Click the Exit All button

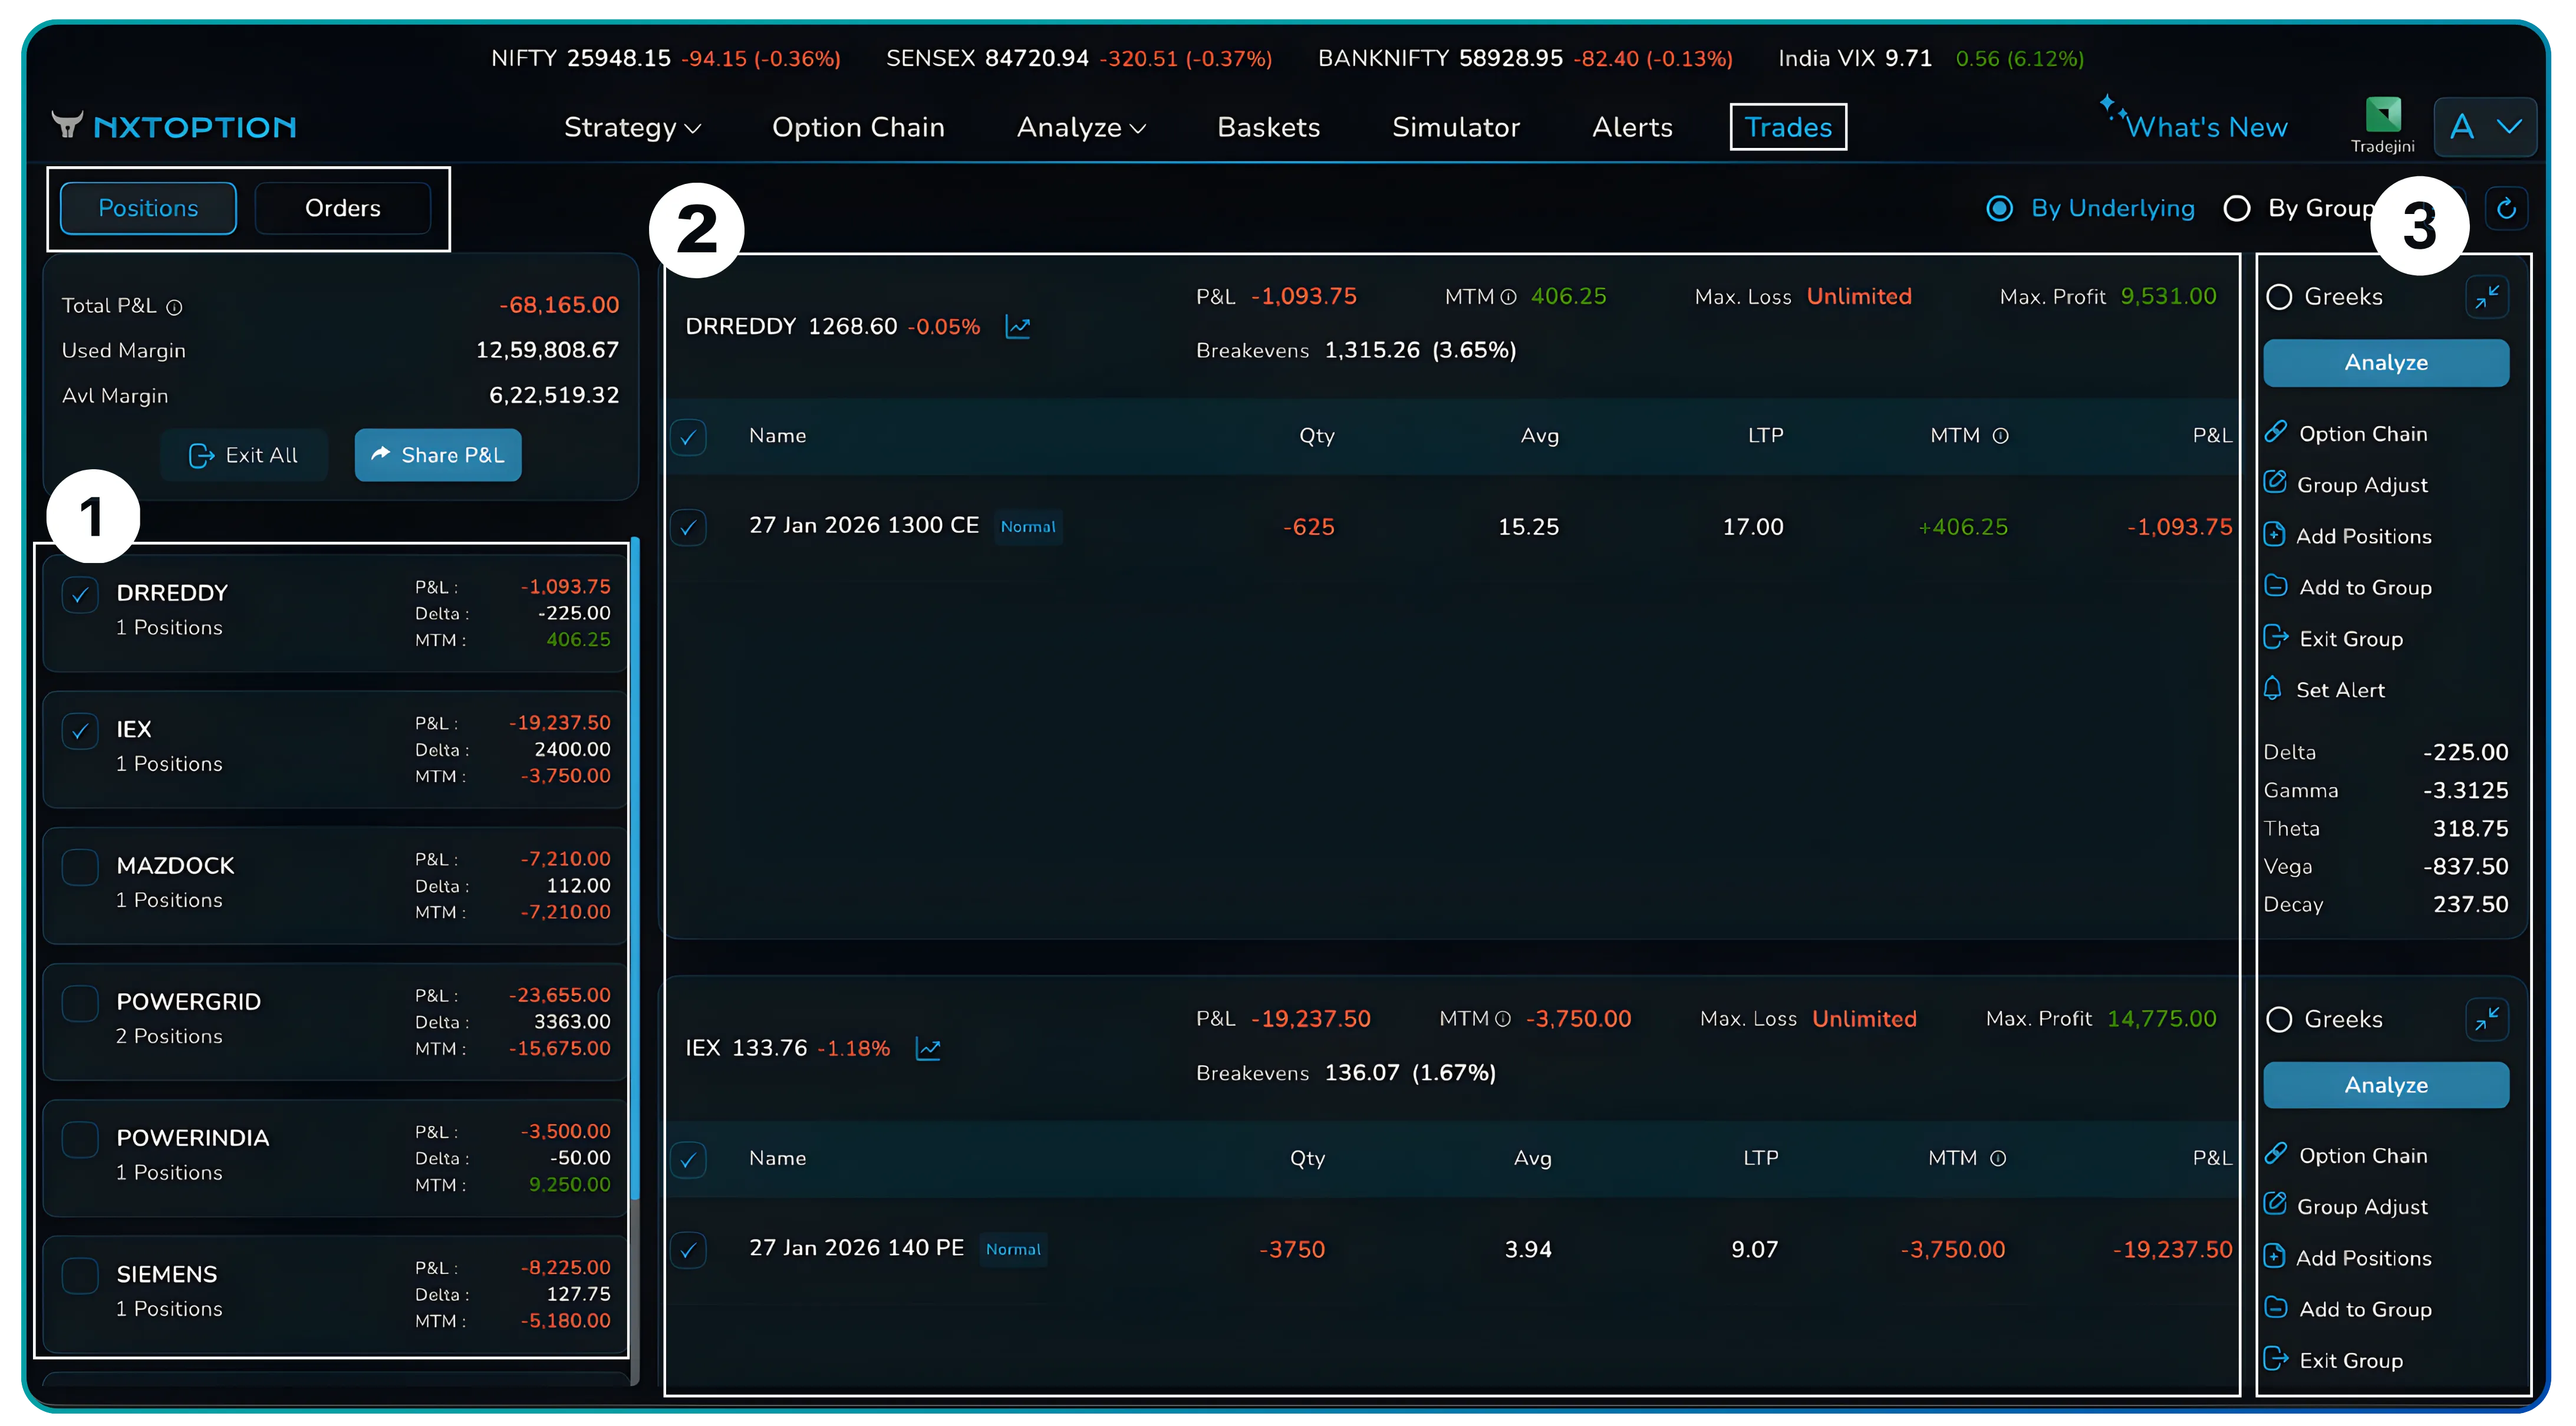click(x=244, y=455)
